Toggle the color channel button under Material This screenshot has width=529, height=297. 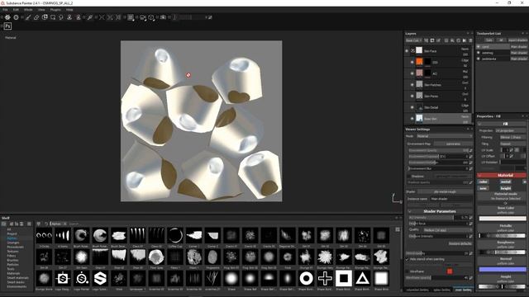click(x=483, y=181)
